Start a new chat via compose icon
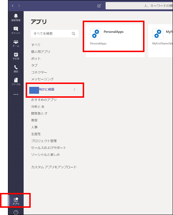The image size is (173, 215). click(99, 6)
